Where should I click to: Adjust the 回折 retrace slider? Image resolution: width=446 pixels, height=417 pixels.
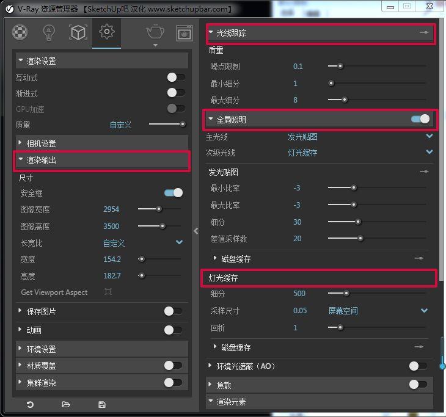[x=377, y=327]
